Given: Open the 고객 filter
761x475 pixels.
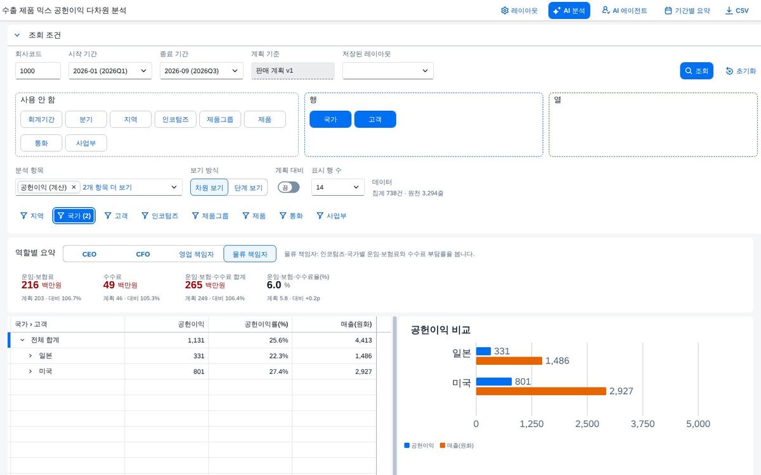Looking at the screenshot, I should 116,216.
